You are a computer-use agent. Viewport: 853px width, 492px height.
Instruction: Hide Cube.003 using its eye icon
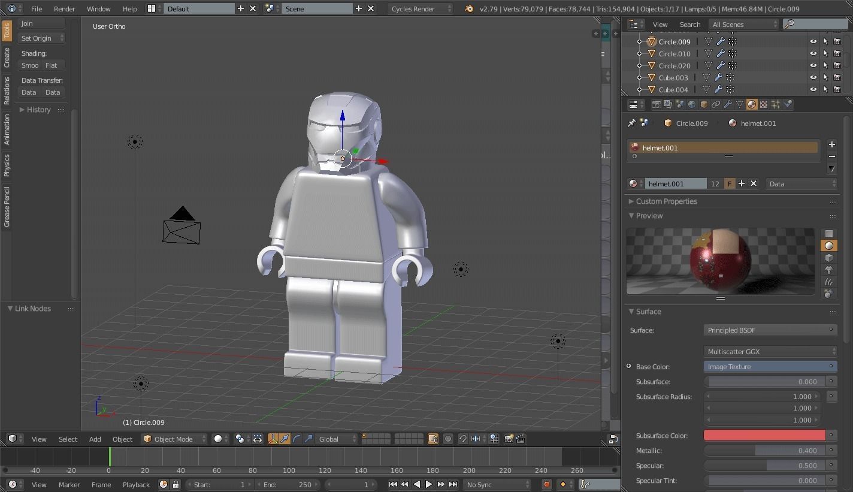[x=813, y=77]
